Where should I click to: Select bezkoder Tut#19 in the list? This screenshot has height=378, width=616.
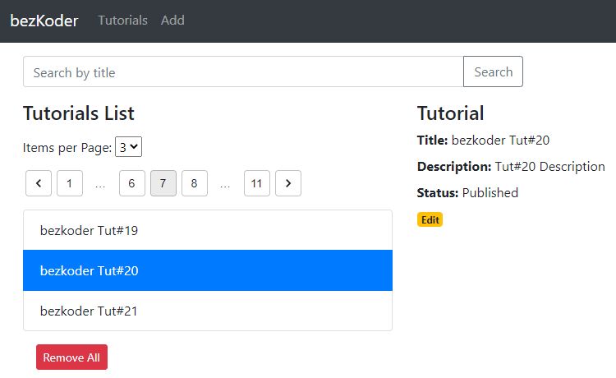click(208, 230)
